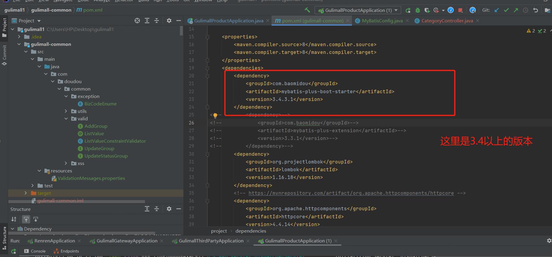Click the Project panel vertical scrollbar
The width and height of the screenshot is (552, 257).
pyautogui.click(x=181, y=31)
